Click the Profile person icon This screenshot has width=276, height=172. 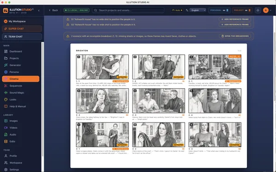pos(6,156)
